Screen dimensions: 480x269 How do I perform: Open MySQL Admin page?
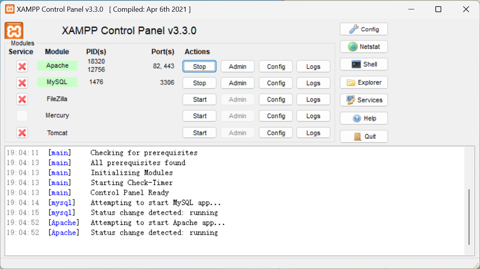tap(238, 83)
